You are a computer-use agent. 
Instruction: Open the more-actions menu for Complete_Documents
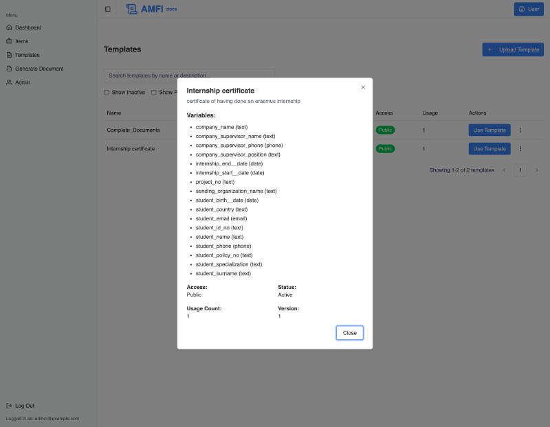pos(520,130)
